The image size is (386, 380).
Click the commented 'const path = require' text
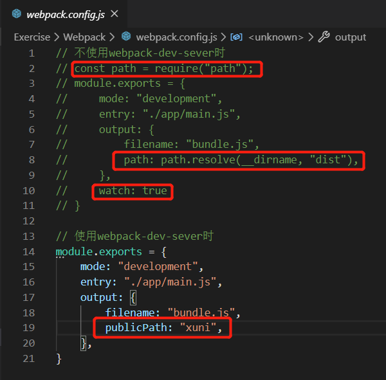pyautogui.click(x=163, y=69)
